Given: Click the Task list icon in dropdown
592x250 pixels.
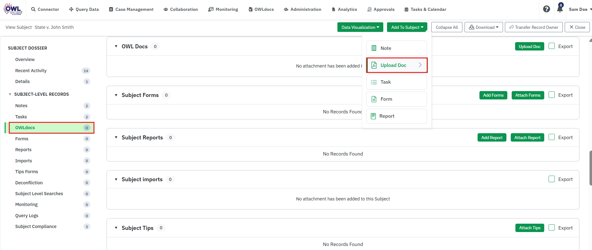Looking at the screenshot, I should [x=374, y=82].
